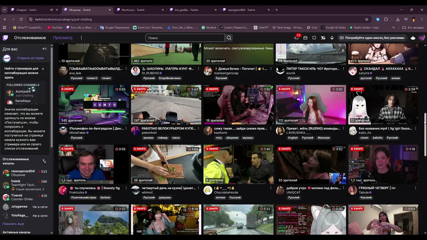Bookmark this page with the star icon
Viewport: 427px width, 240px height.
(x=367, y=19)
